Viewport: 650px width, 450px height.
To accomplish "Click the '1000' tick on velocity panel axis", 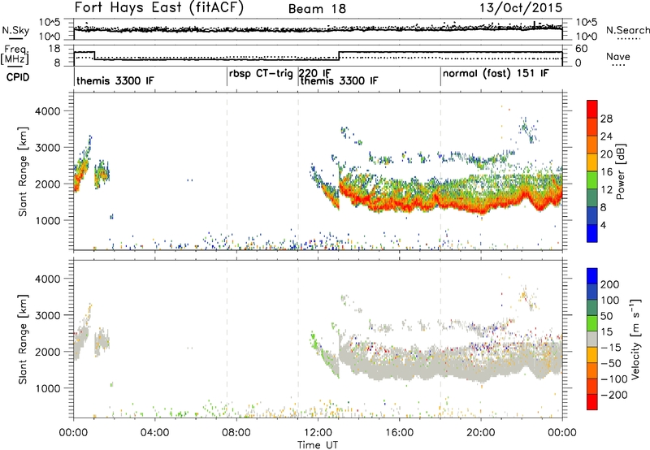I will tap(47, 388).
